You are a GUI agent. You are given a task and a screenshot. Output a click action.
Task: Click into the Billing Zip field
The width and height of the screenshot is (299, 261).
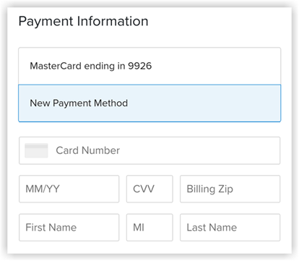coord(230,189)
